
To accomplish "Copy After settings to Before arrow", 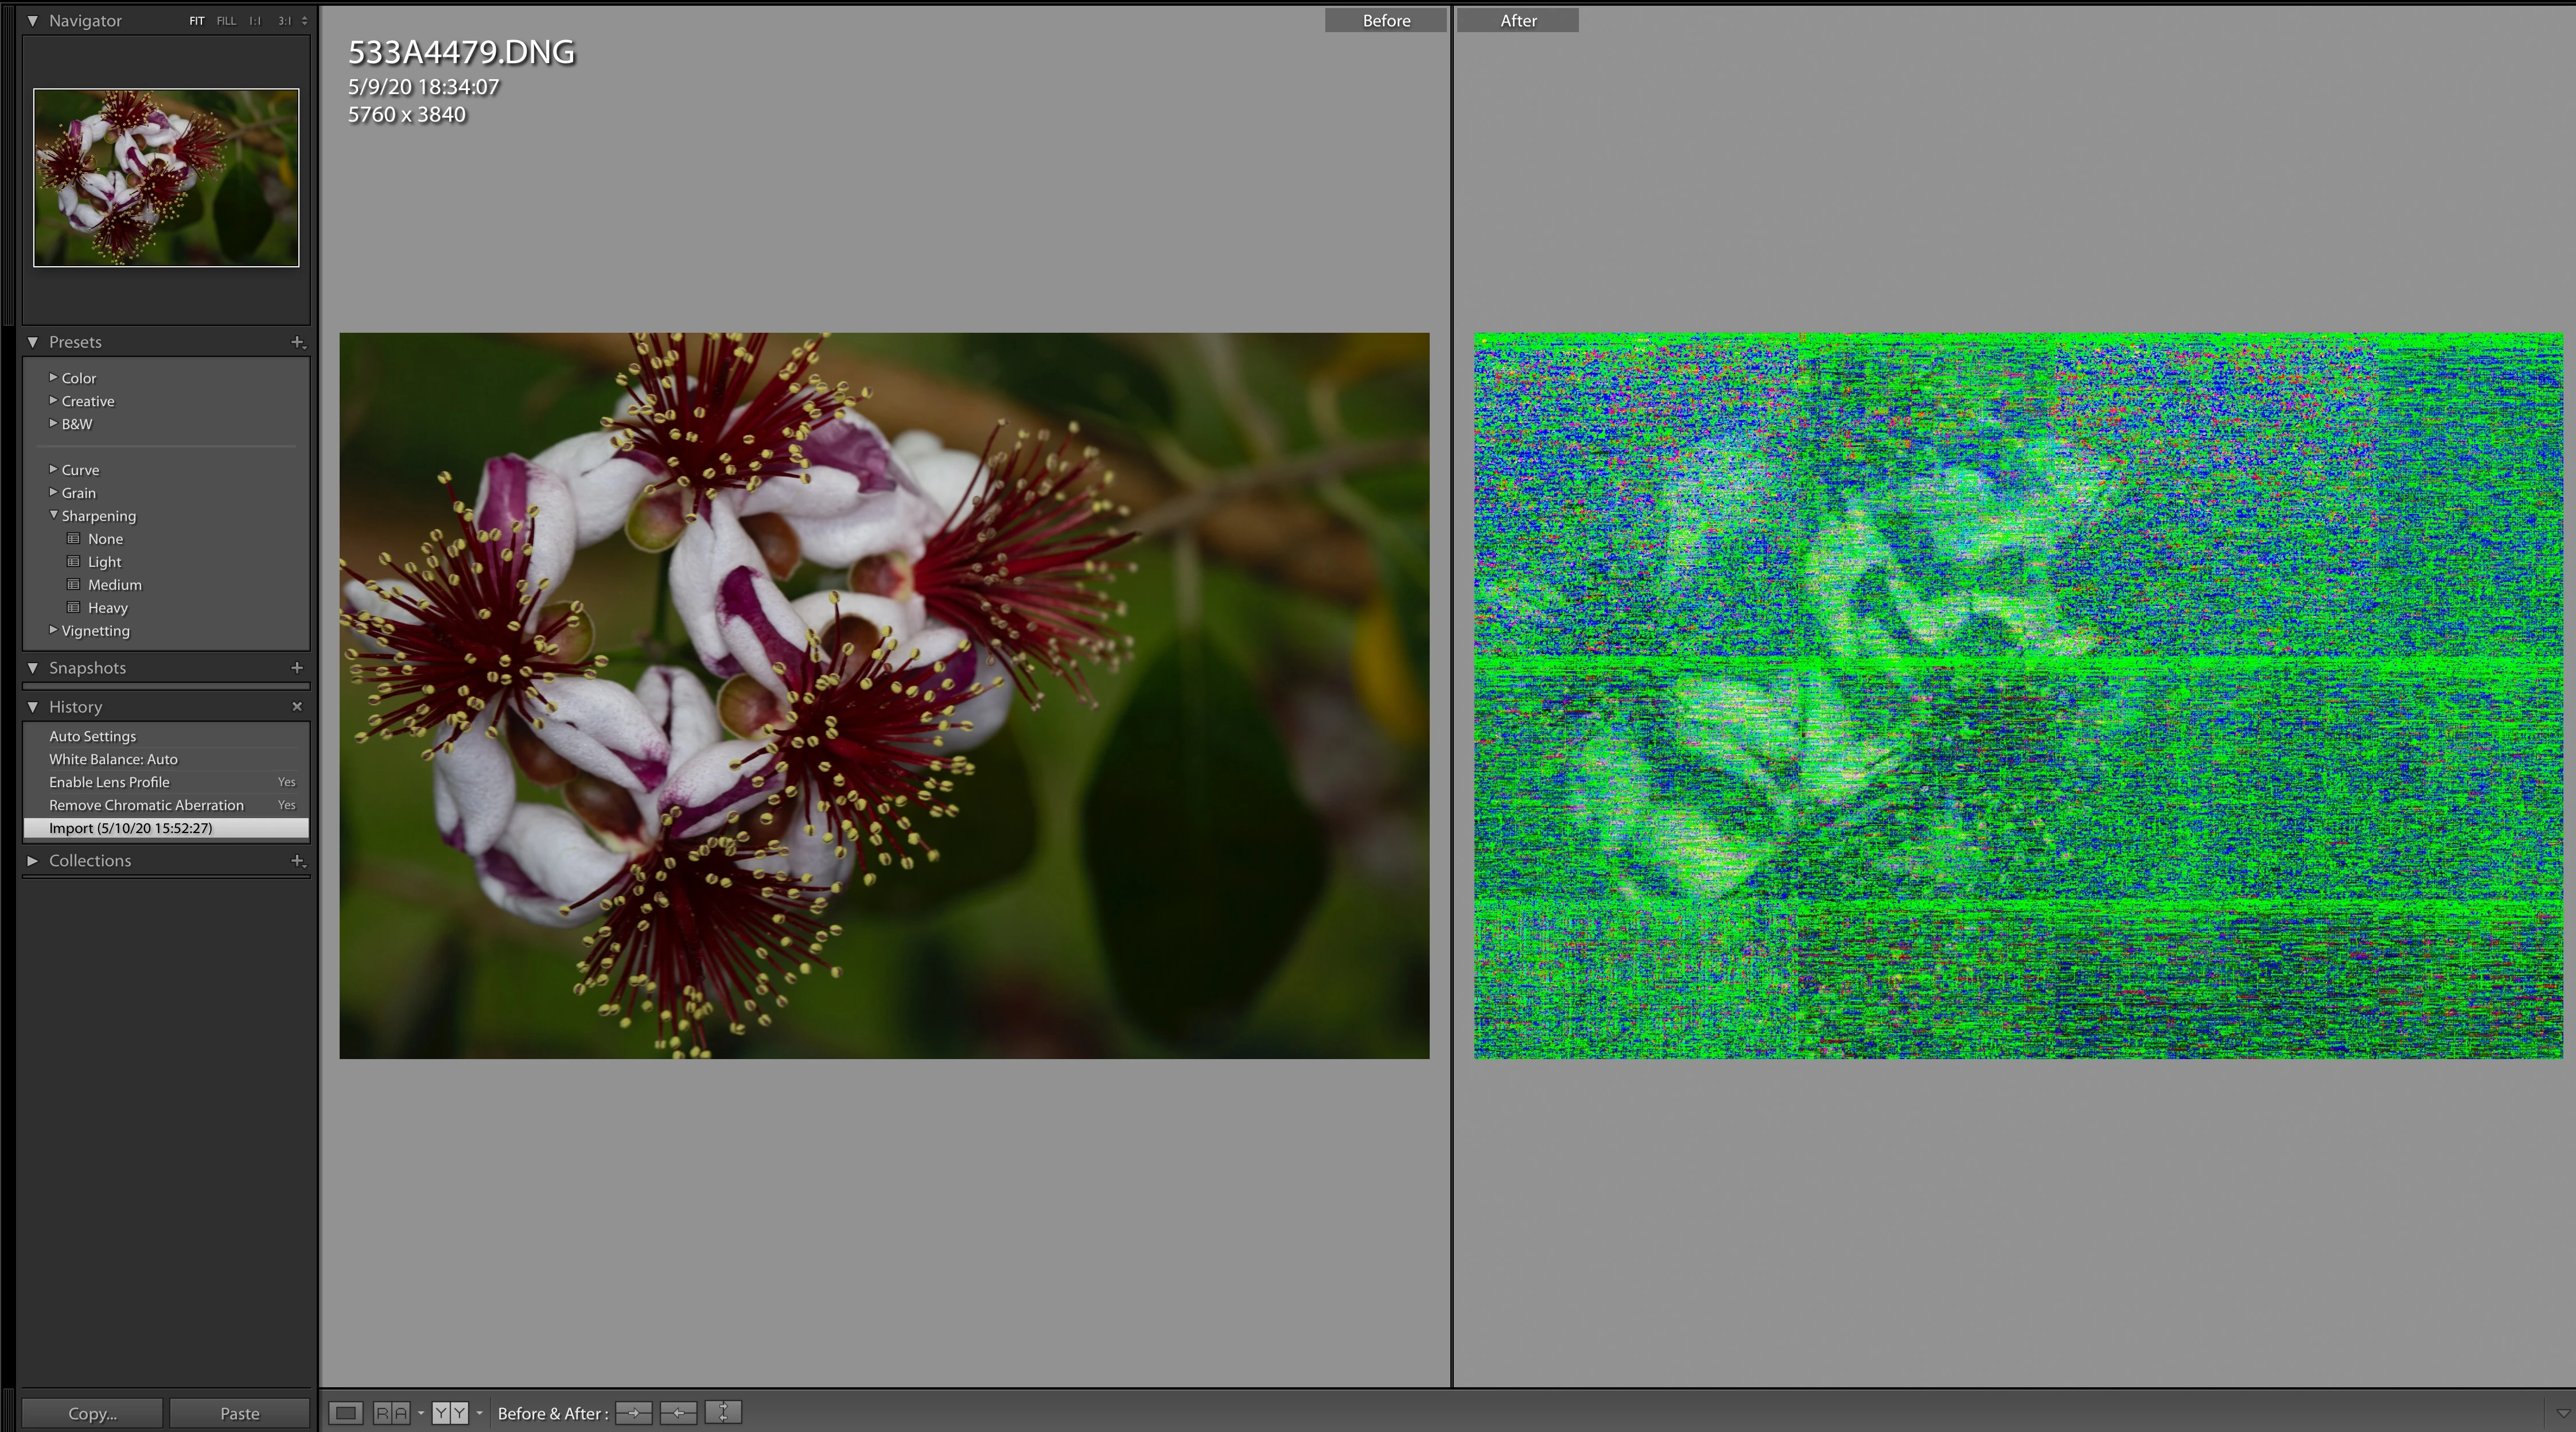I will point(679,1413).
